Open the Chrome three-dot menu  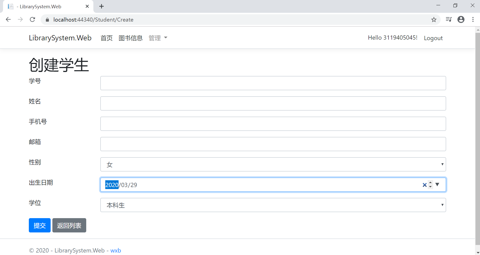click(x=473, y=20)
